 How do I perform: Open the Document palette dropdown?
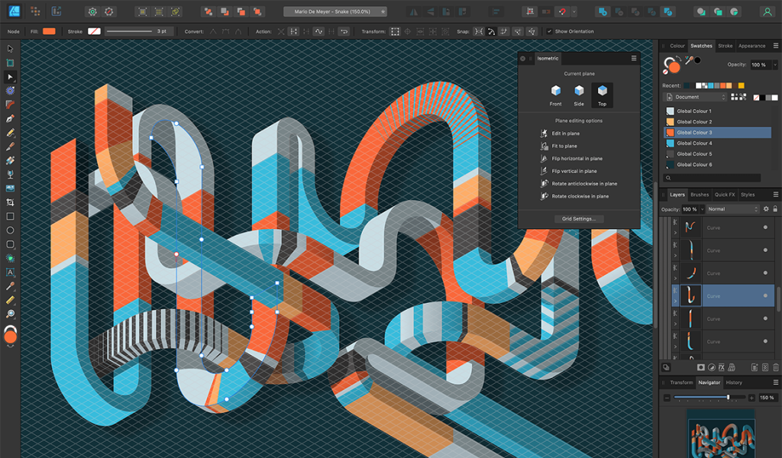point(695,97)
